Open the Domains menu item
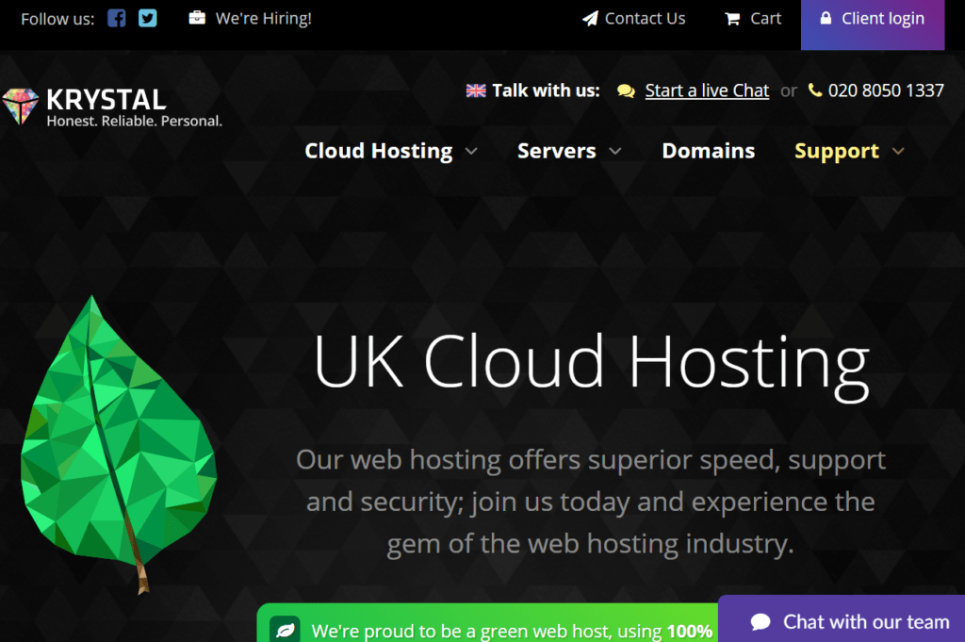The image size is (965, 642). 708,151
